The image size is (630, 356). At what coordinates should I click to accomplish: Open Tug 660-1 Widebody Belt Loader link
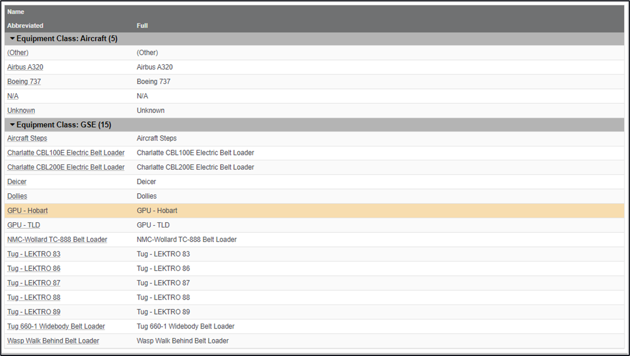56,327
